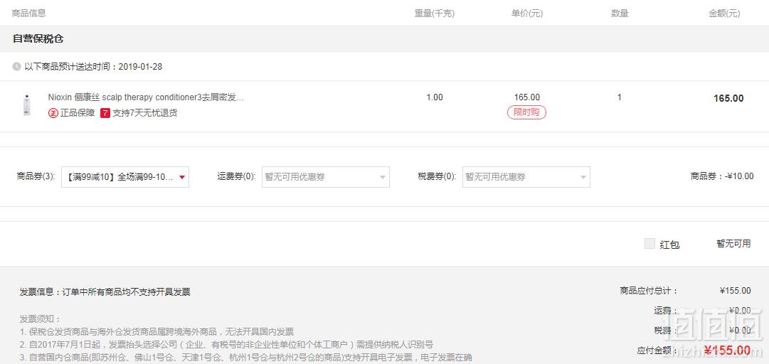Expand the 税费券 tax coupon dropdown

tap(526, 177)
